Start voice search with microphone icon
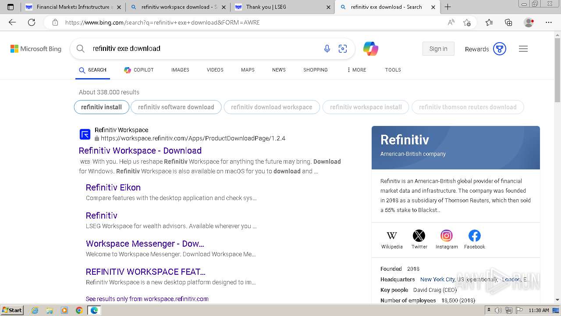The image size is (561, 316). [x=327, y=49]
